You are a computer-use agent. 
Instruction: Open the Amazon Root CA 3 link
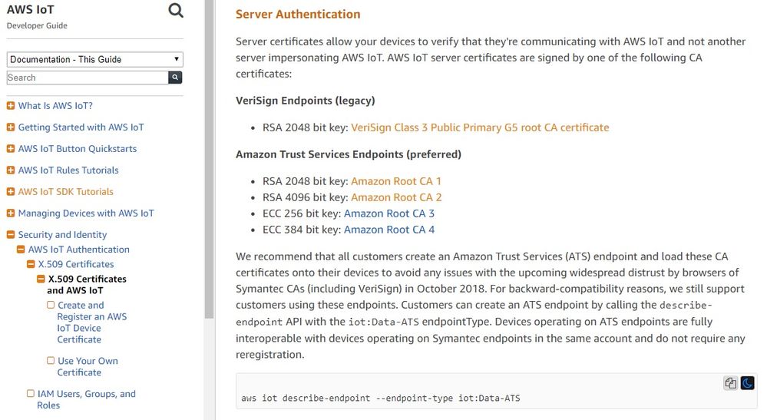point(389,213)
